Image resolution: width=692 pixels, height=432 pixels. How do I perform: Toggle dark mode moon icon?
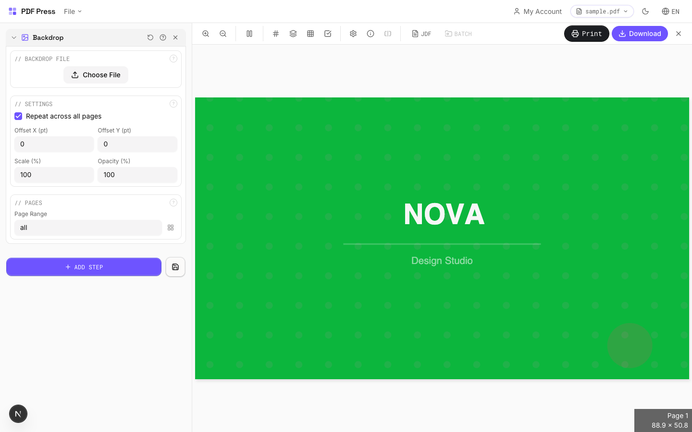point(645,12)
